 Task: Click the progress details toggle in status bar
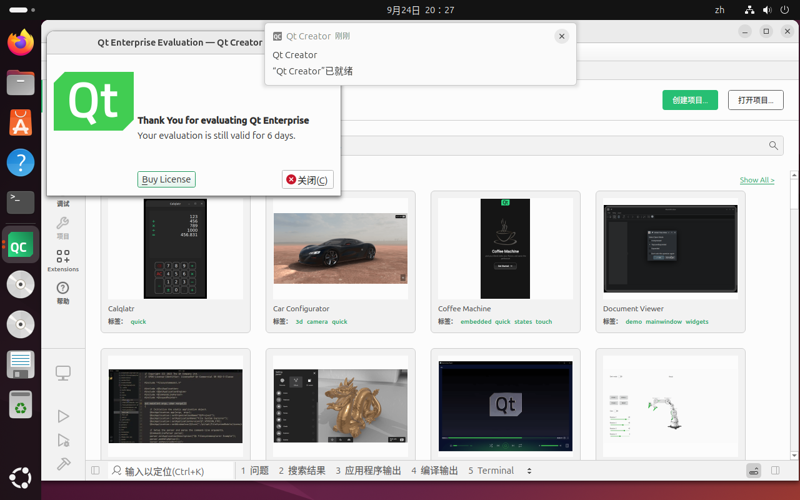coord(754,471)
